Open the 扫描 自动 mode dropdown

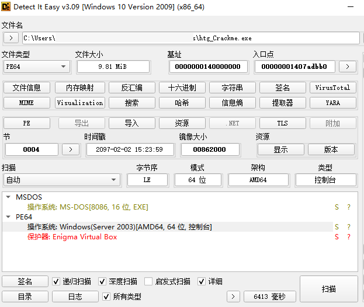[x=62, y=180]
